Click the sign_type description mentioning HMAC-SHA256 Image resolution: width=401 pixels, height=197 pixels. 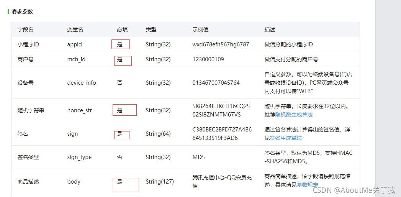tap(308, 157)
